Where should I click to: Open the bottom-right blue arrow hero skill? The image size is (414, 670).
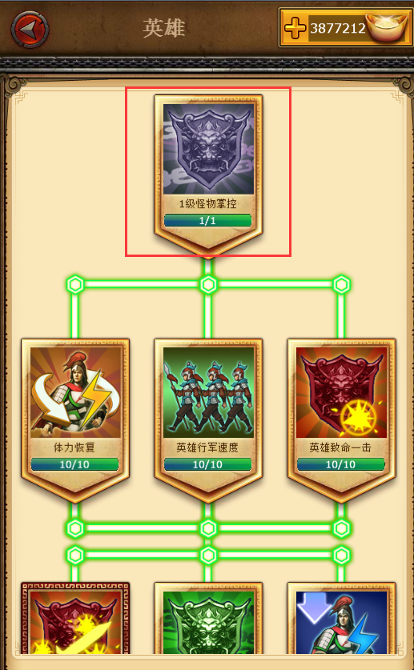coord(341,622)
